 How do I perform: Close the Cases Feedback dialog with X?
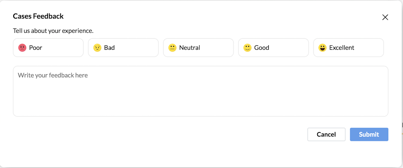pos(385,17)
